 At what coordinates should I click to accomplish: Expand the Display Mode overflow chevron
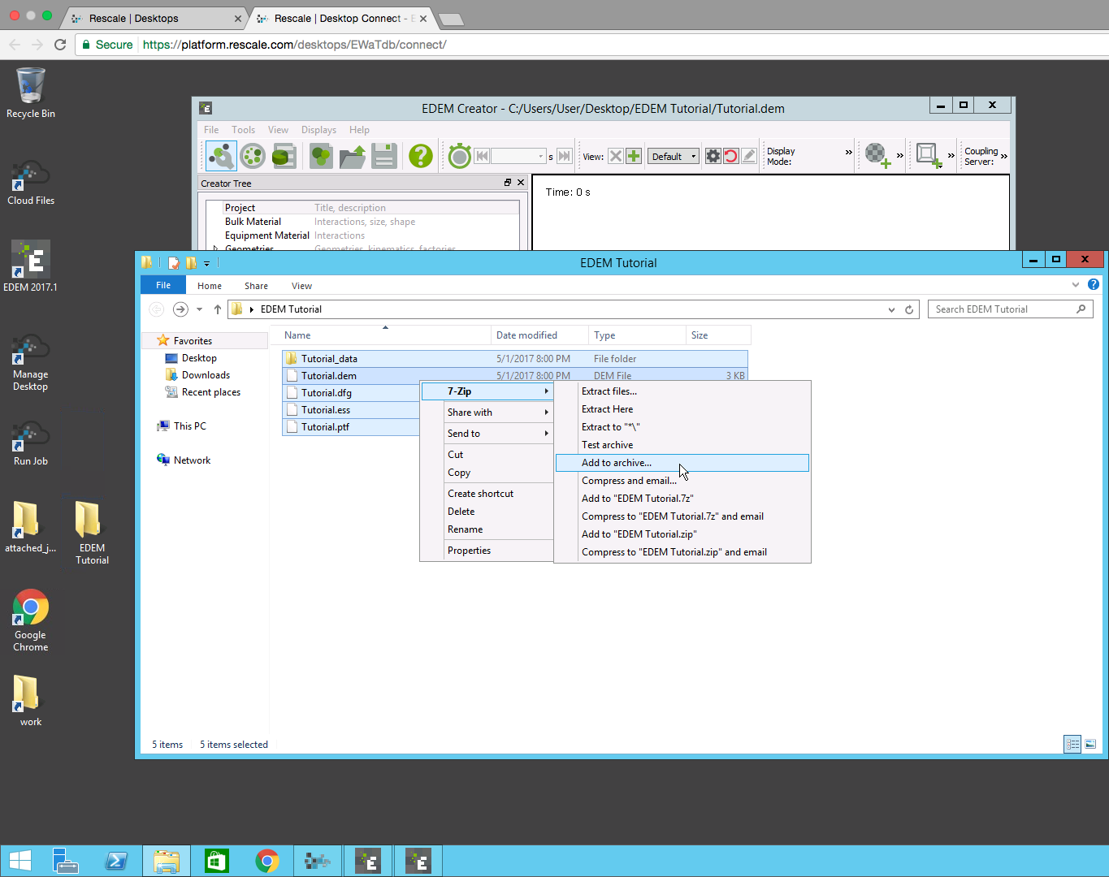849,153
